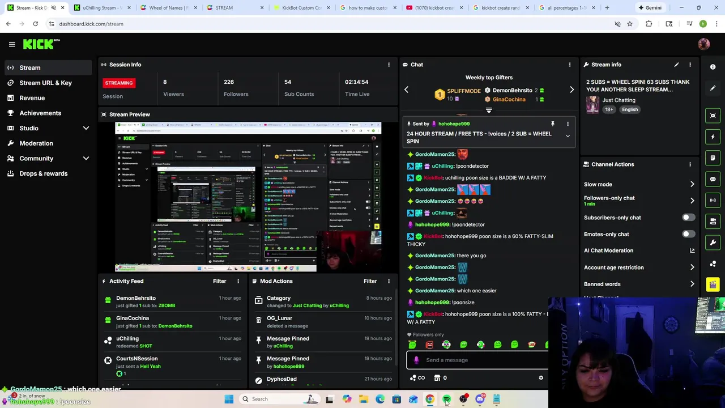The width and height of the screenshot is (725, 408).
Task: Open Session Info options menu
Action: click(x=389, y=65)
